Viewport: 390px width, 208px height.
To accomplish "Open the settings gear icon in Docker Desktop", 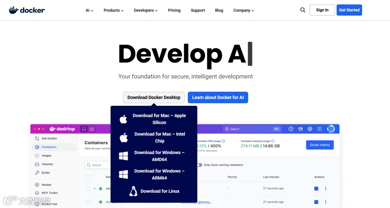I will click(x=310, y=129).
